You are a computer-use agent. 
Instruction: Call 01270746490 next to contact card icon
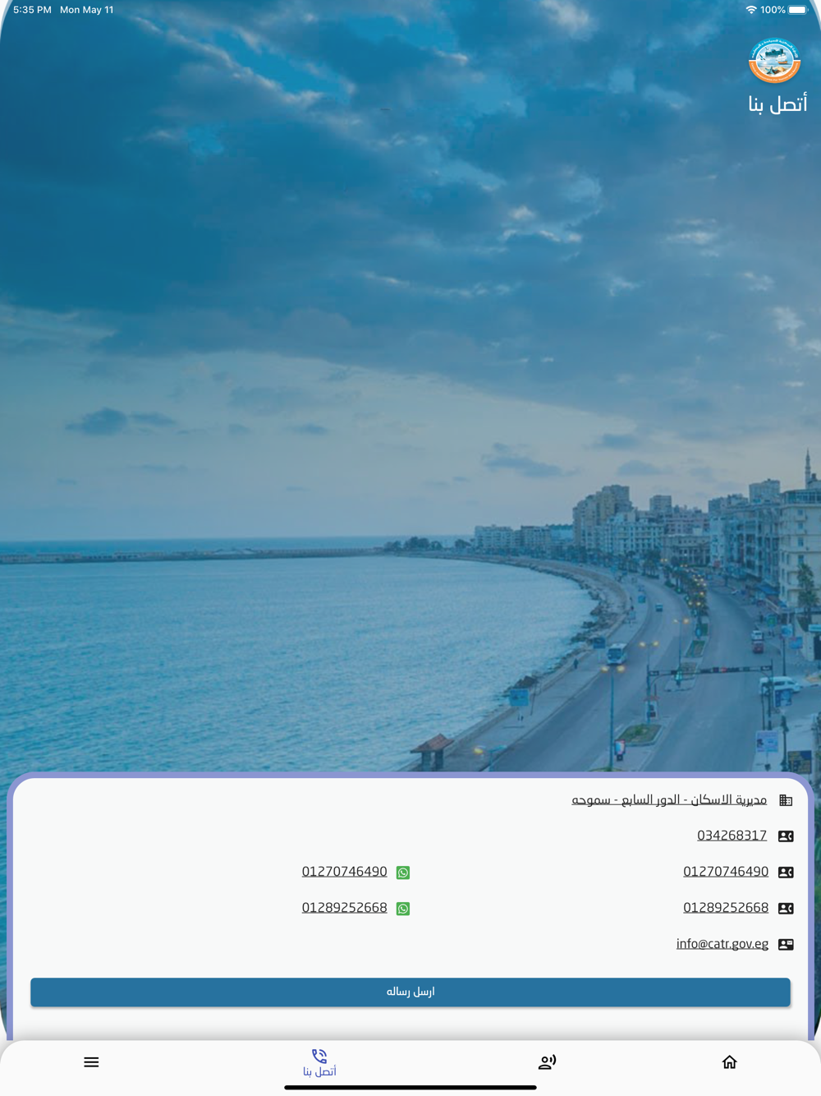pyautogui.click(x=726, y=872)
